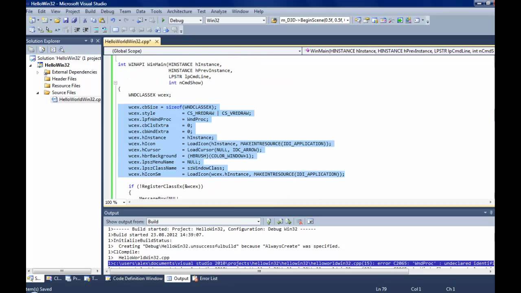The height and width of the screenshot is (293, 521).
Task: Open Solution Explorer Properties icon
Action: click(31, 50)
